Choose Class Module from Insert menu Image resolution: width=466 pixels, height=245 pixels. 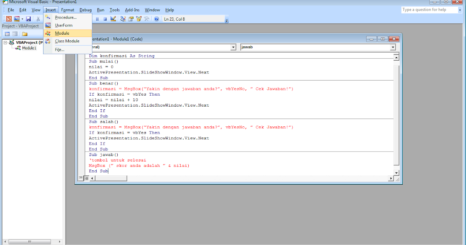[68, 41]
